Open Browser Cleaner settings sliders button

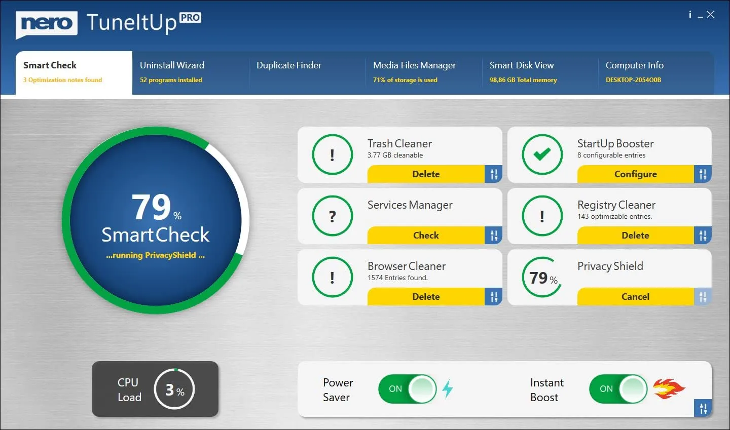[x=493, y=297]
